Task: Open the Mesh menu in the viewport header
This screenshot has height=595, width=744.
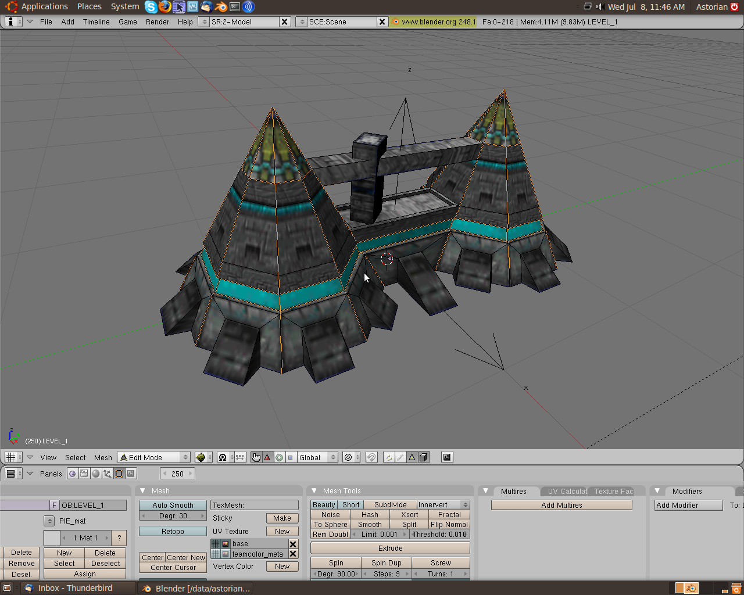Action: coord(103,457)
